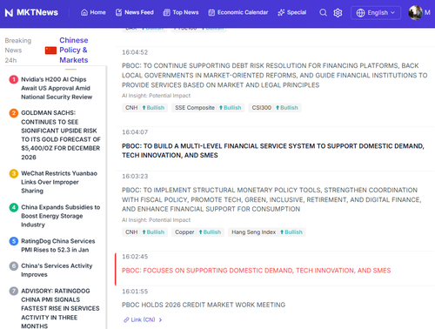This screenshot has width=435, height=329.
Task: Open WeChat Restricts Yuanbao Links story
Action: point(59,182)
